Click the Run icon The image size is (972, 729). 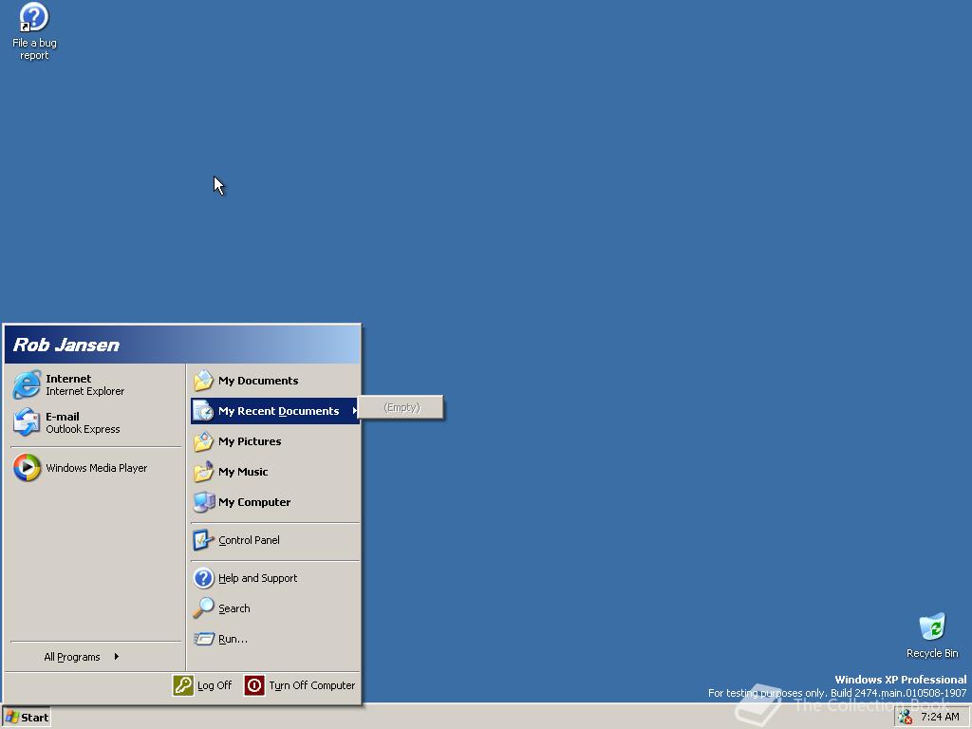click(203, 639)
